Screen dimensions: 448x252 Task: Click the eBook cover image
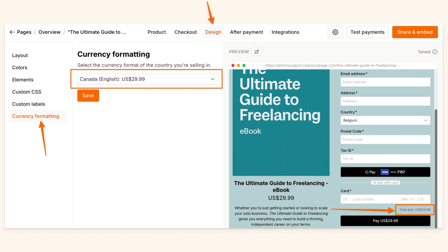tap(281, 122)
